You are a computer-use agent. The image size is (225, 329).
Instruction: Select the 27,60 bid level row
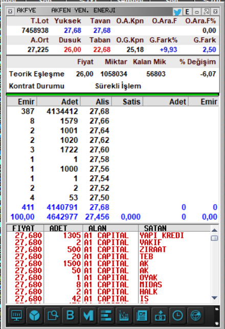113,149
